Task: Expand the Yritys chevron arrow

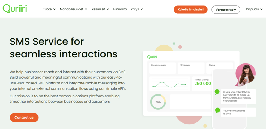Action: [x=142, y=9]
